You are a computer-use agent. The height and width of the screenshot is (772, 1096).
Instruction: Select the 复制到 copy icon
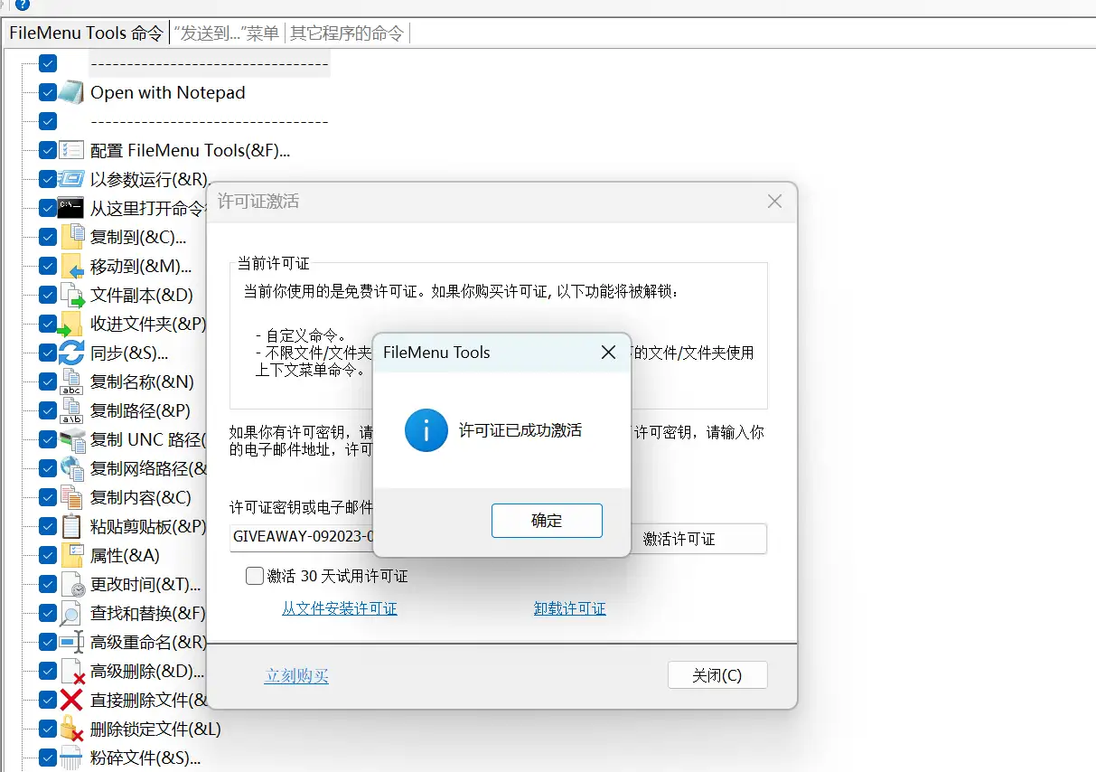73,237
